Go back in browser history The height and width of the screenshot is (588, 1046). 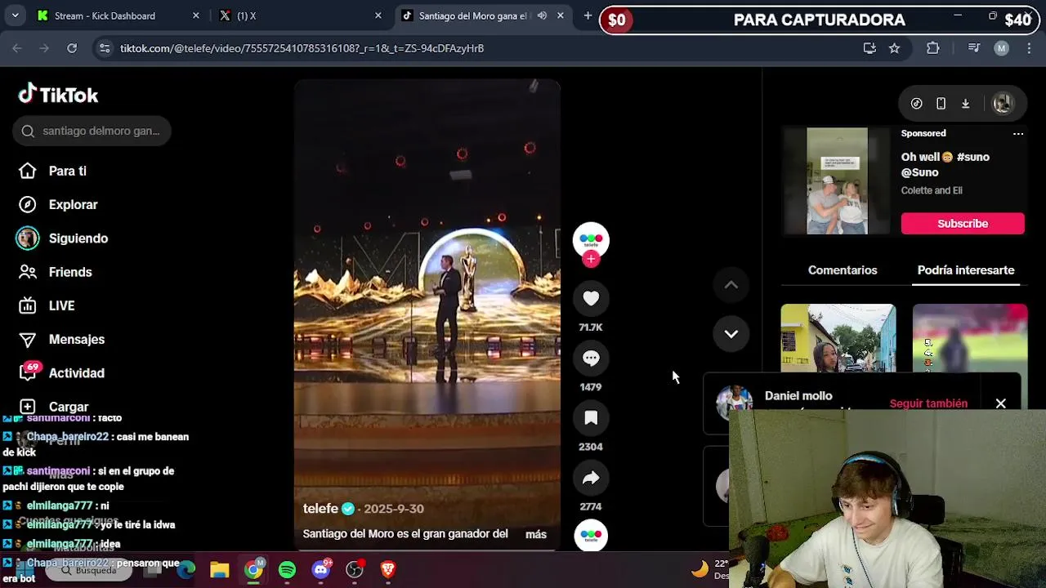(x=17, y=48)
